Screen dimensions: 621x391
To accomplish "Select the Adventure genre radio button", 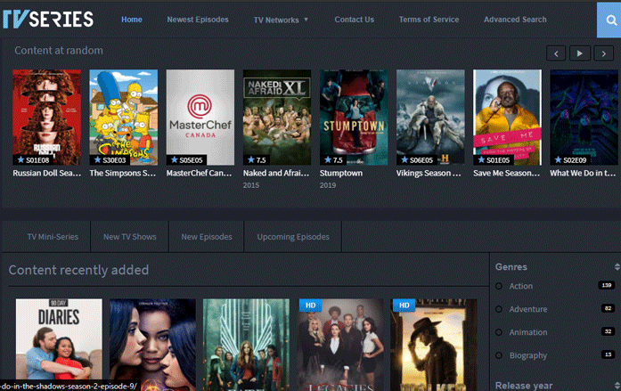I will [499, 309].
